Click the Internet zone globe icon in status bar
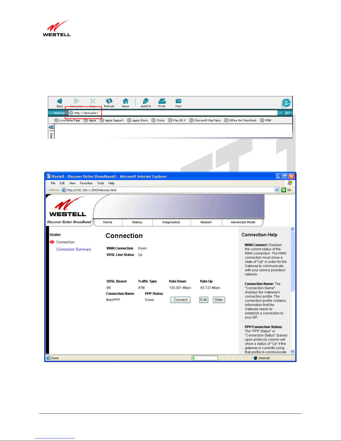341x441 pixels. pyautogui.click(x=255, y=358)
